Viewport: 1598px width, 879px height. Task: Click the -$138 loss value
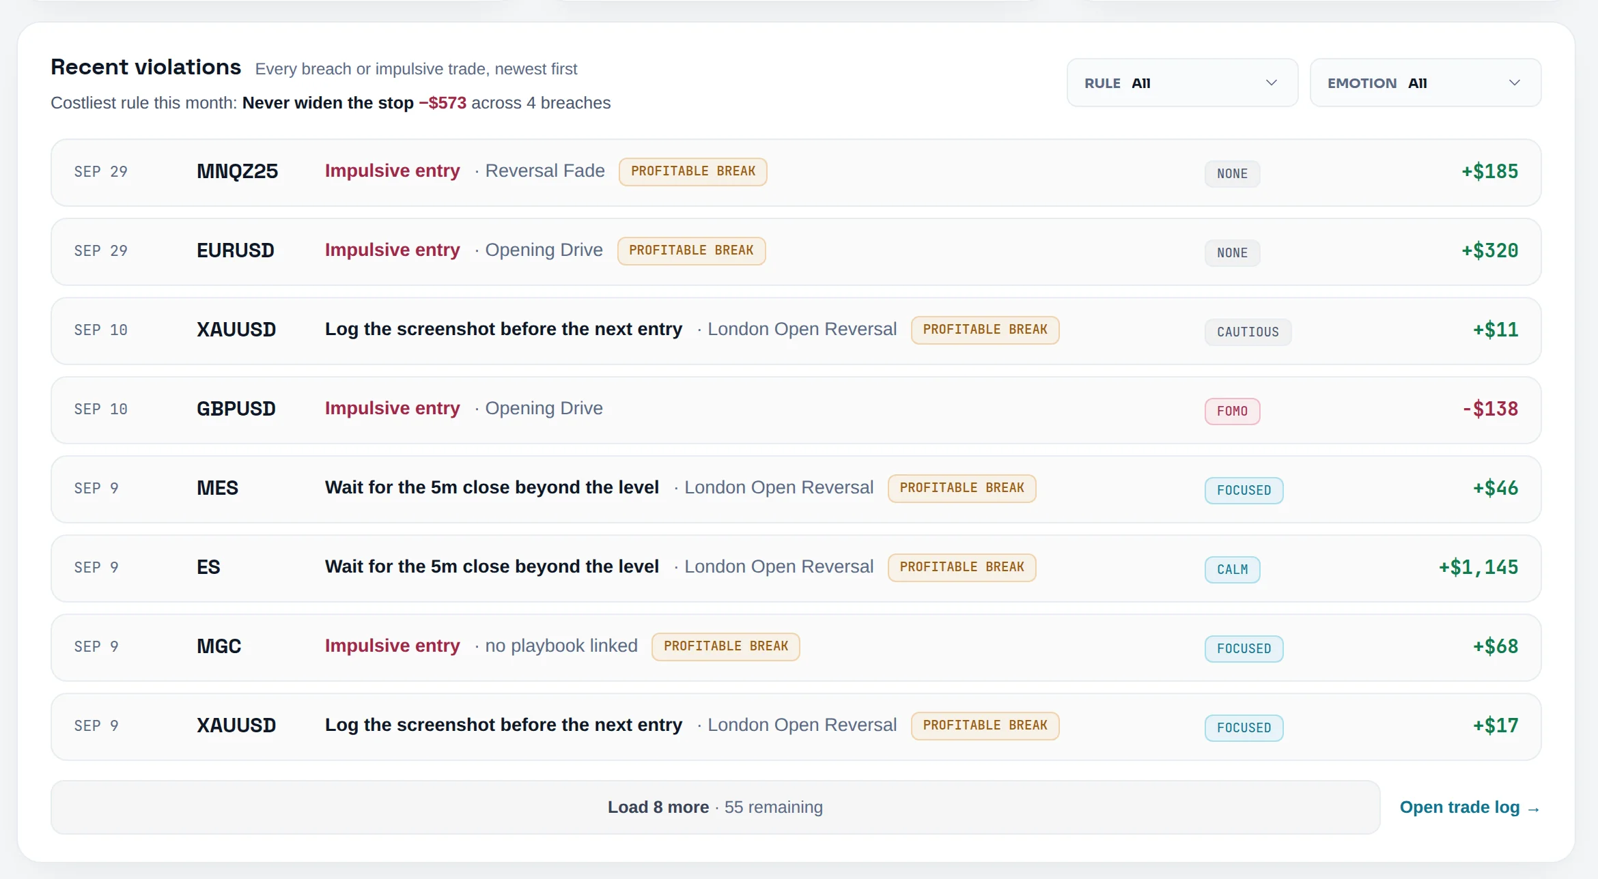(1489, 409)
